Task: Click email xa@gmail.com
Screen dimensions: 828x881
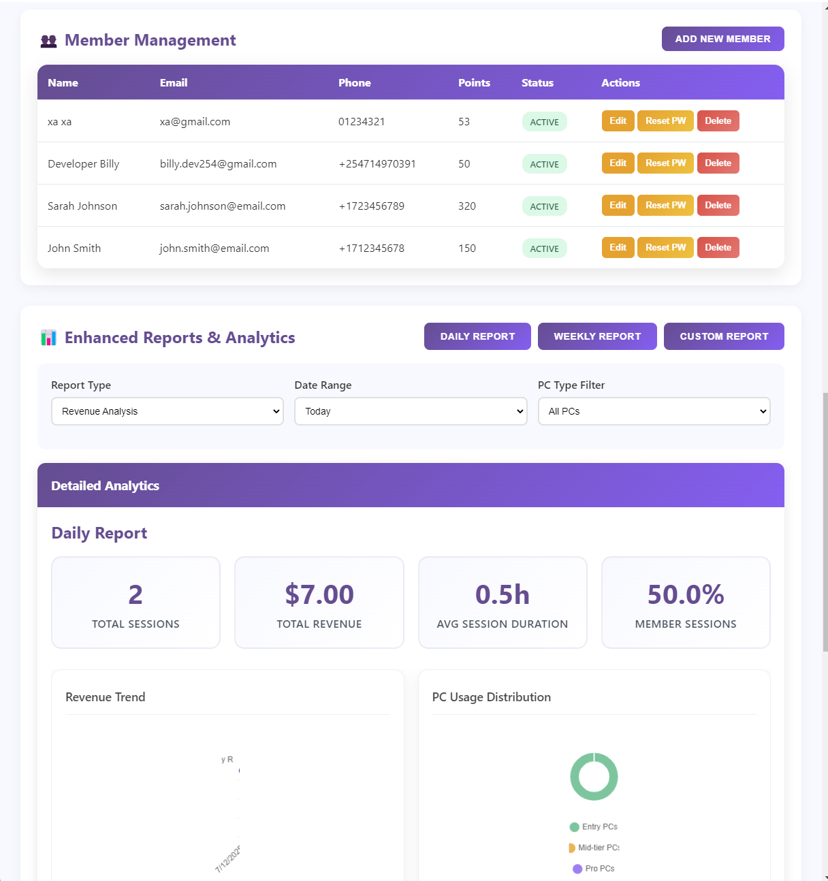Action: click(x=195, y=122)
